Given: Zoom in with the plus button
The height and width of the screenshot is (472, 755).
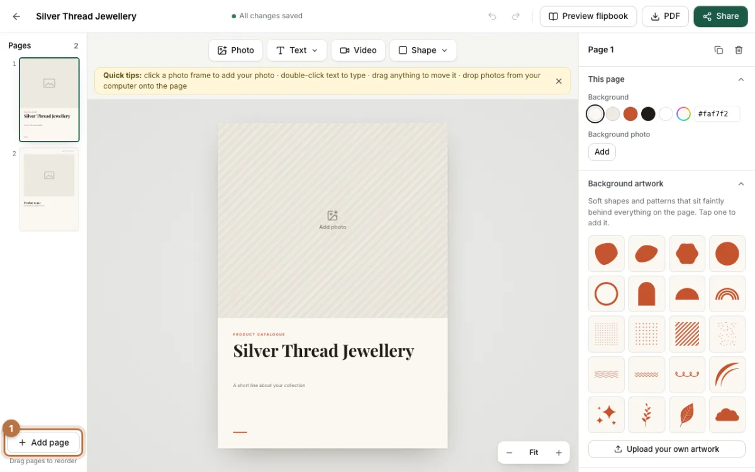Looking at the screenshot, I should (558, 452).
